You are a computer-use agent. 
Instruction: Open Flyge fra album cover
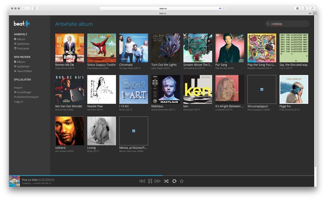[x=294, y=89]
